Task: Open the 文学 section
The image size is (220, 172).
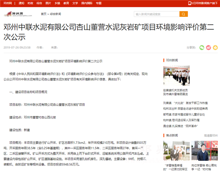Action: tap(75, 3)
